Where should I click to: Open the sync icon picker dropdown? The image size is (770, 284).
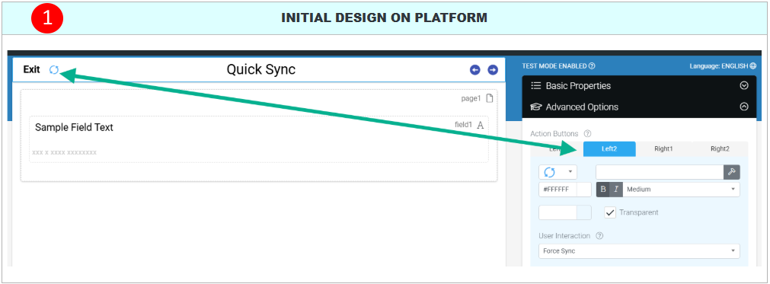click(558, 172)
